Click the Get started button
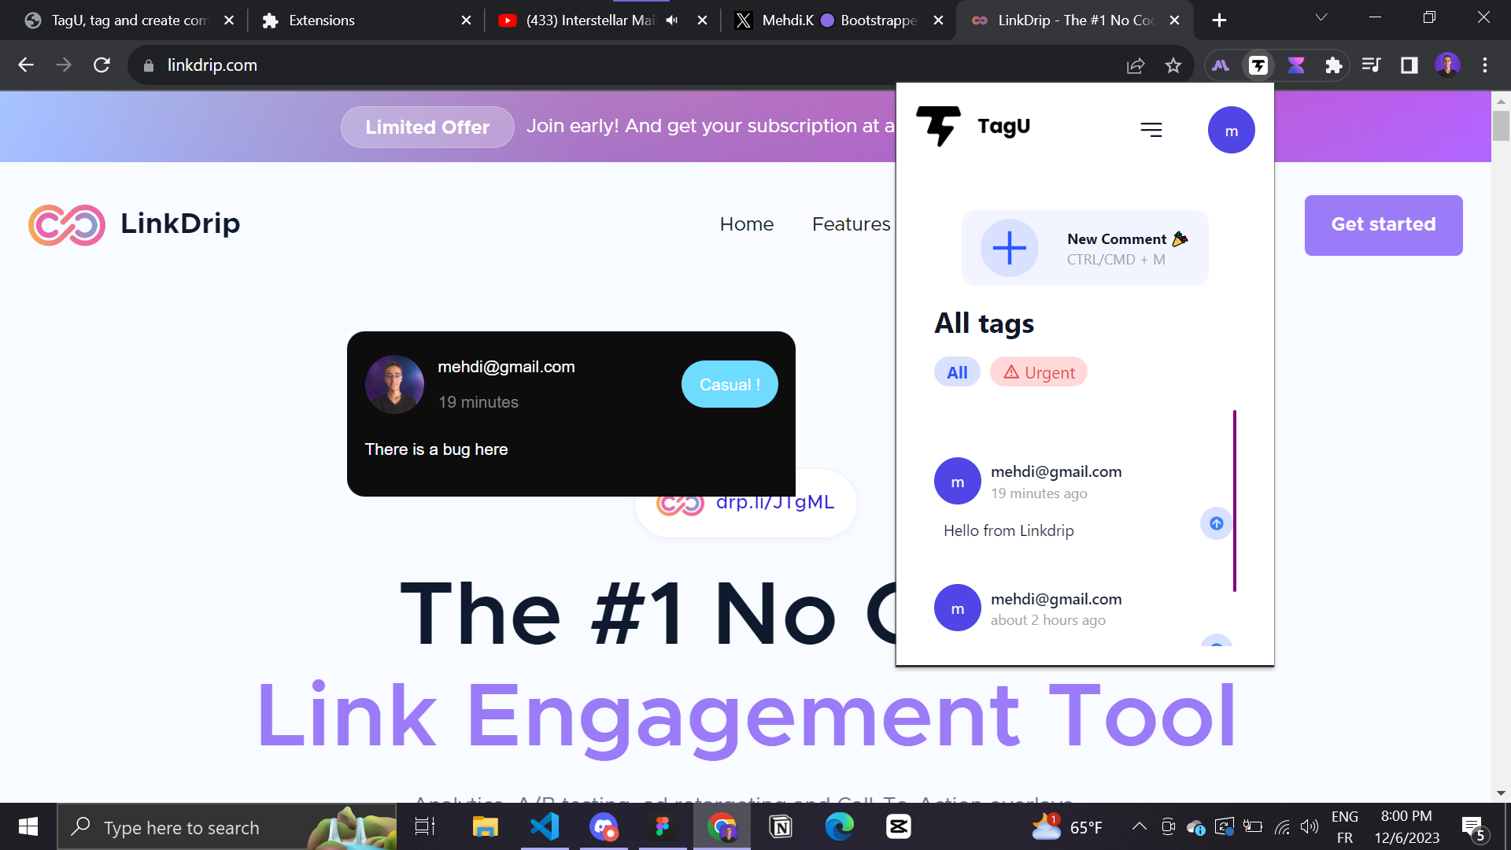This screenshot has width=1511, height=850. click(1383, 225)
